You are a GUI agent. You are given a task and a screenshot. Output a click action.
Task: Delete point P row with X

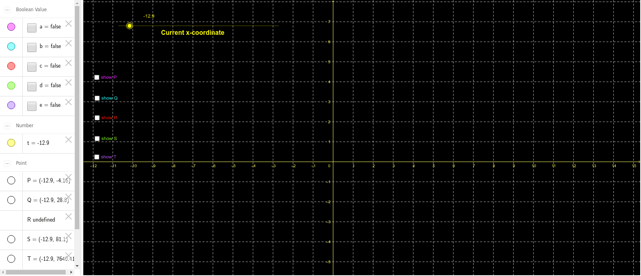click(x=69, y=177)
